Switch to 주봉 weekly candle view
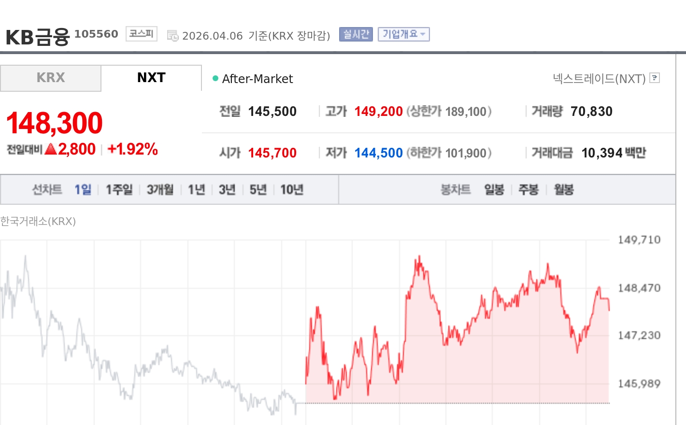This screenshot has height=425, width=686. (x=528, y=189)
